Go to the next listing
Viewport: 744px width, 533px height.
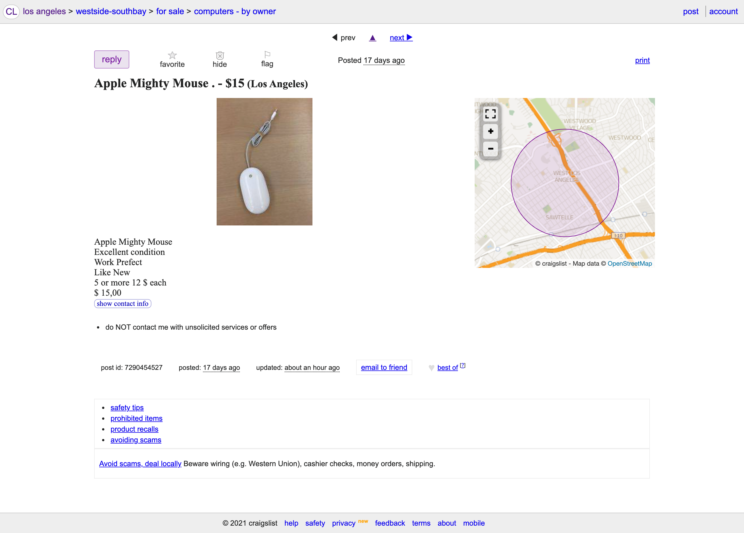pos(401,38)
